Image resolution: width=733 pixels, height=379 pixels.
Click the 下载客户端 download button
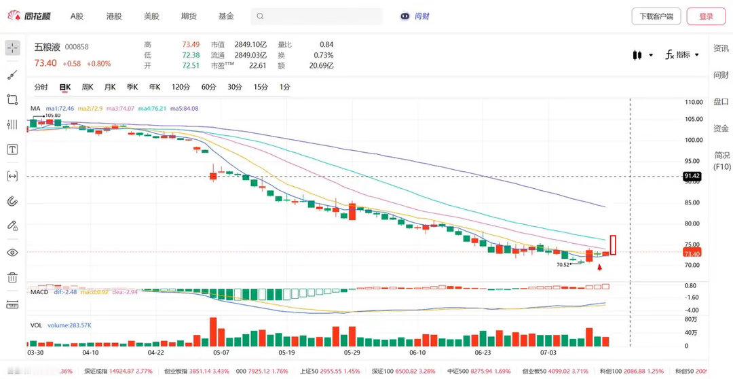tap(656, 16)
